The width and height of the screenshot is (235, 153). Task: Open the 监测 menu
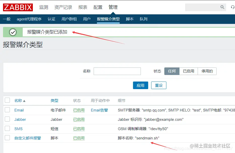click(x=44, y=7)
